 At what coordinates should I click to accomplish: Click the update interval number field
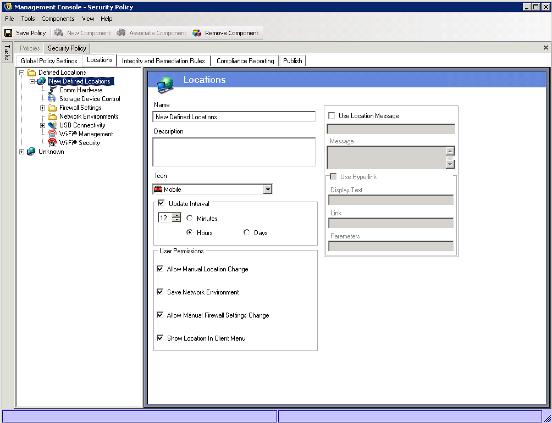165,218
